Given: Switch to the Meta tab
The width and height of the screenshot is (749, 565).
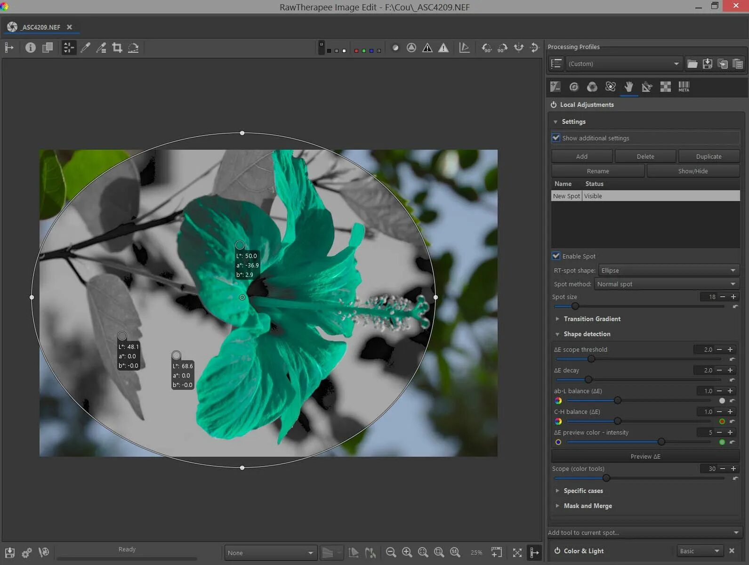Looking at the screenshot, I should 684,87.
